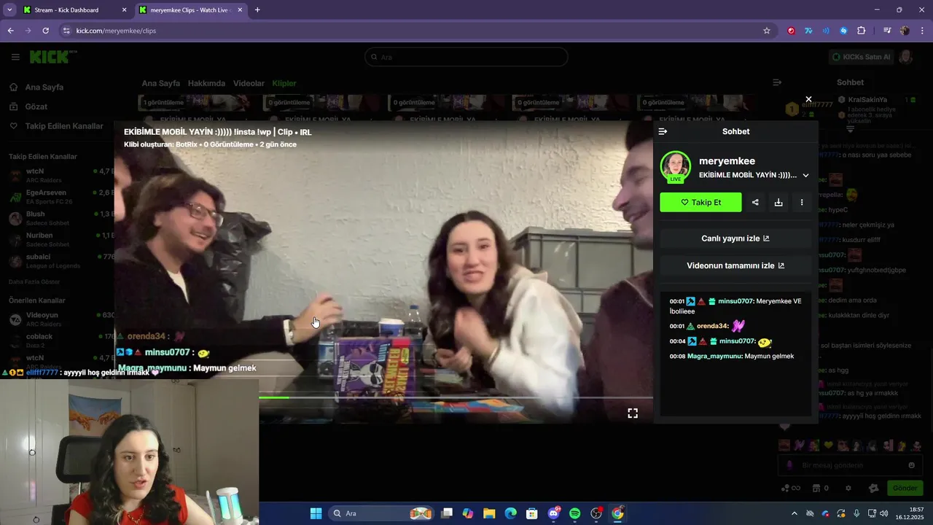Viewport: 933px width, 525px height.
Task: Open the Shazam browser extension
Action: pos(843,31)
